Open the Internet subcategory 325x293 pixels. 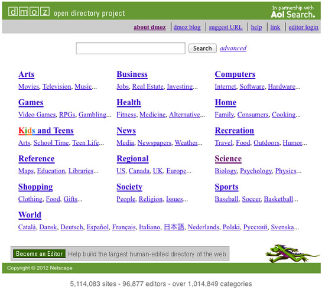(225, 86)
